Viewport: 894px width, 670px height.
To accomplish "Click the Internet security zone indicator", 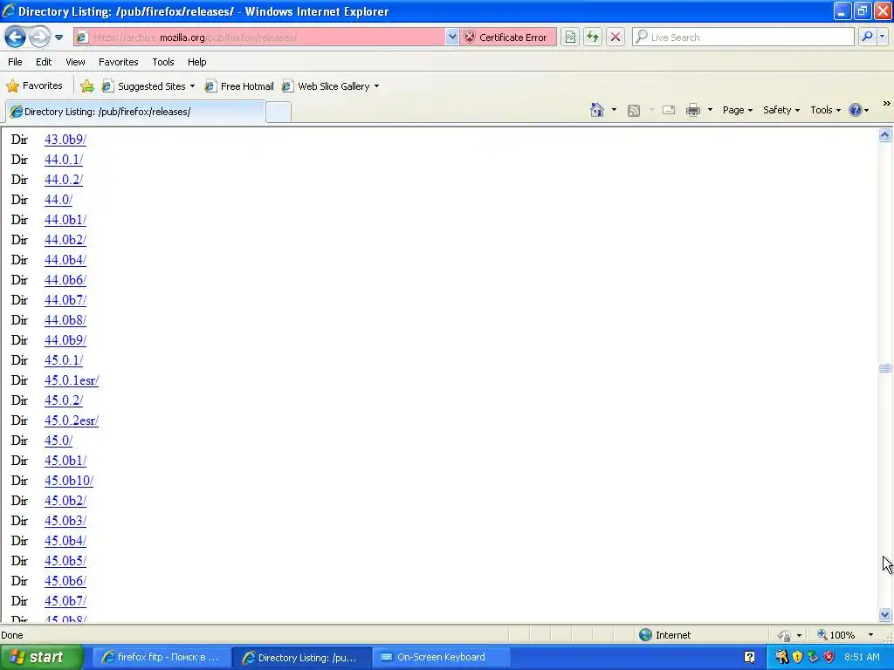I will click(x=664, y=635).
